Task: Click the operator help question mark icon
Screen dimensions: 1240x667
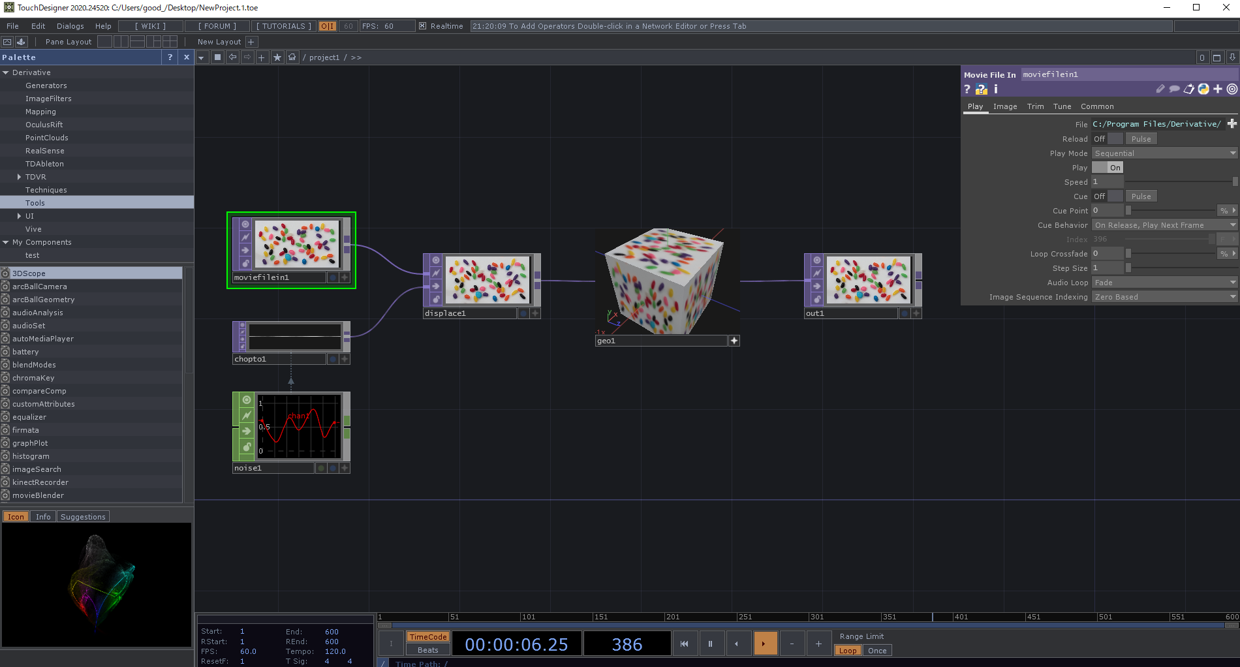Action: click(x=967, y=89)
